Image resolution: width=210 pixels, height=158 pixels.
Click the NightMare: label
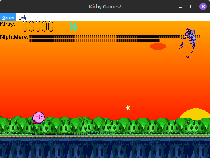(15, 37)
